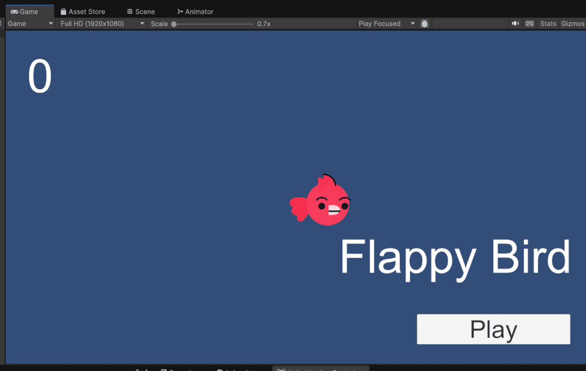
Task: Click the Play button to start the game
Action: (493, 329)
